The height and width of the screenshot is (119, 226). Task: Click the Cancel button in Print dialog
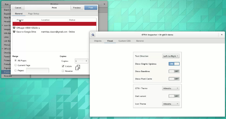18,8
